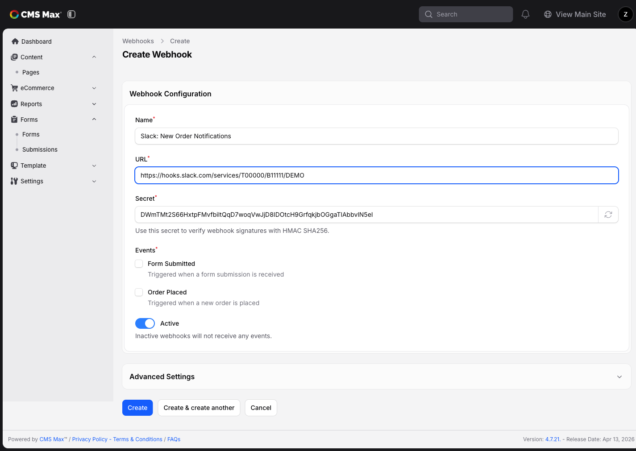Screen dimensions: 636x451
Task: Click Create & create another
Action: tap(199, 408)
